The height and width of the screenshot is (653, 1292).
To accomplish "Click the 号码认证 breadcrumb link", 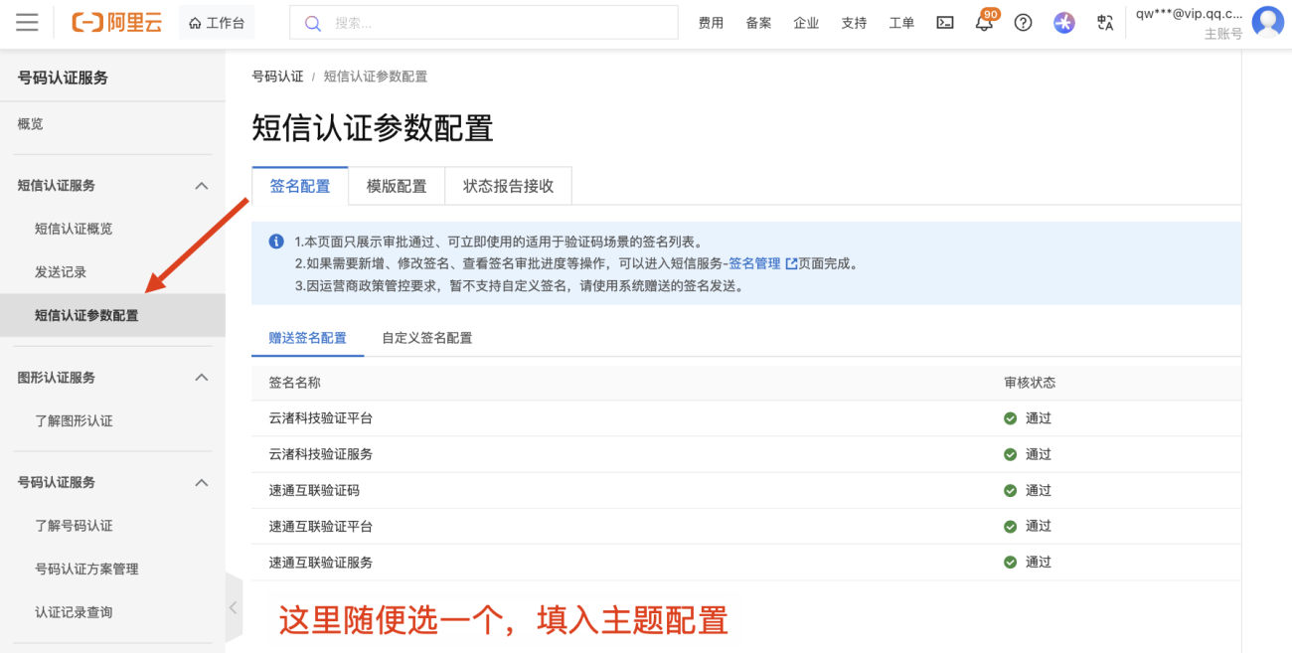I will (x=277, y=75).
